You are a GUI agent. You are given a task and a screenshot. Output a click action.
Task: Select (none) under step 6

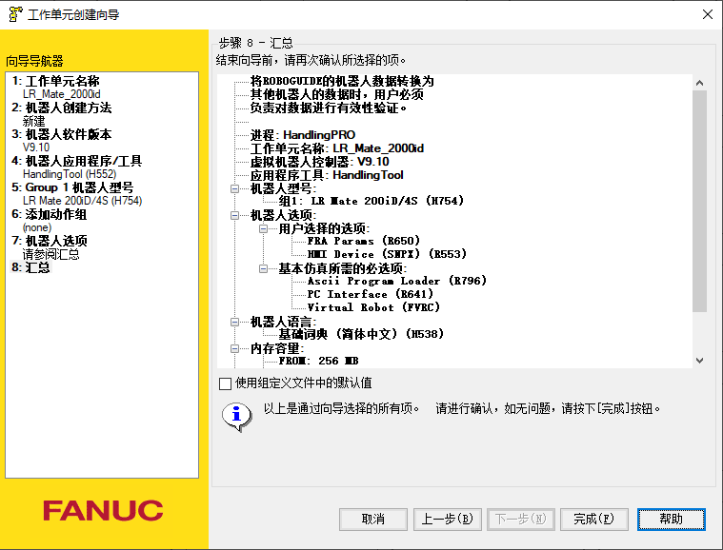tap(37, 228)
